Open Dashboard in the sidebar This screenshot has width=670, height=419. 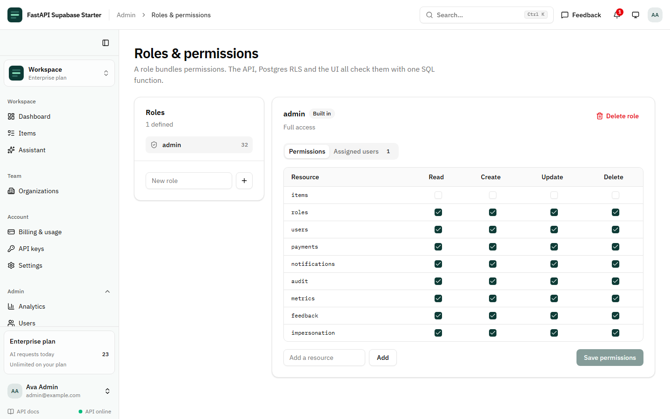(59, 116)
